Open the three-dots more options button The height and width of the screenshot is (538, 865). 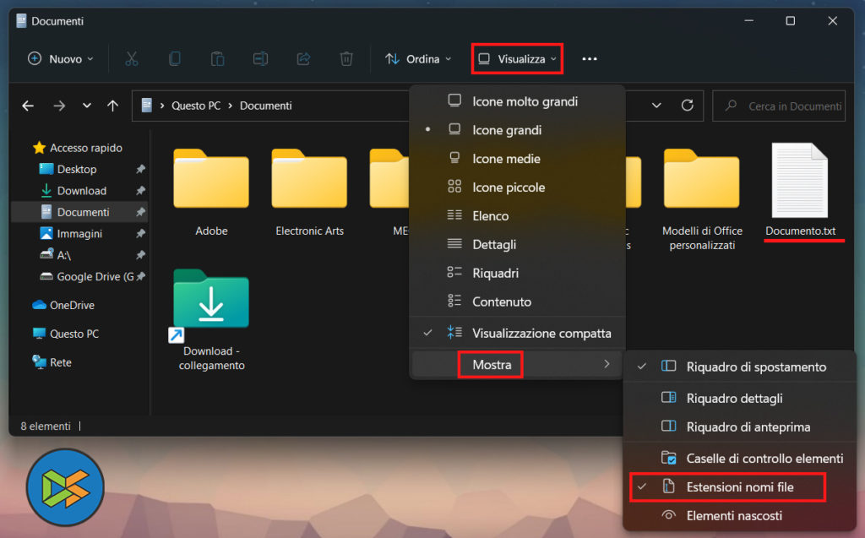[590, 59]
